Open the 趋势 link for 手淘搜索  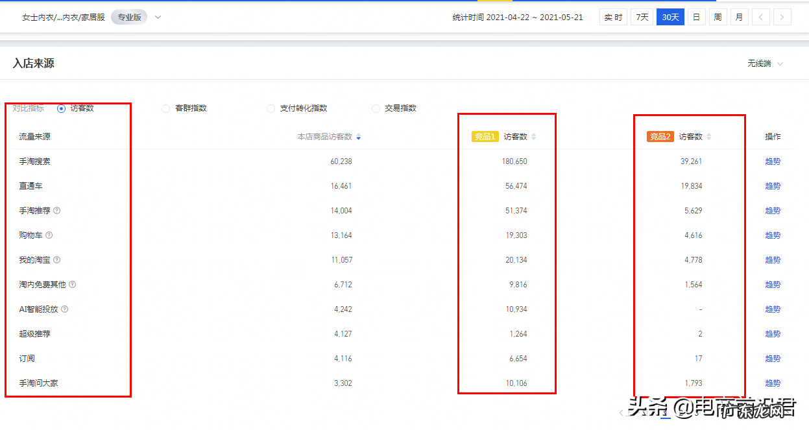tap(773, 161)
